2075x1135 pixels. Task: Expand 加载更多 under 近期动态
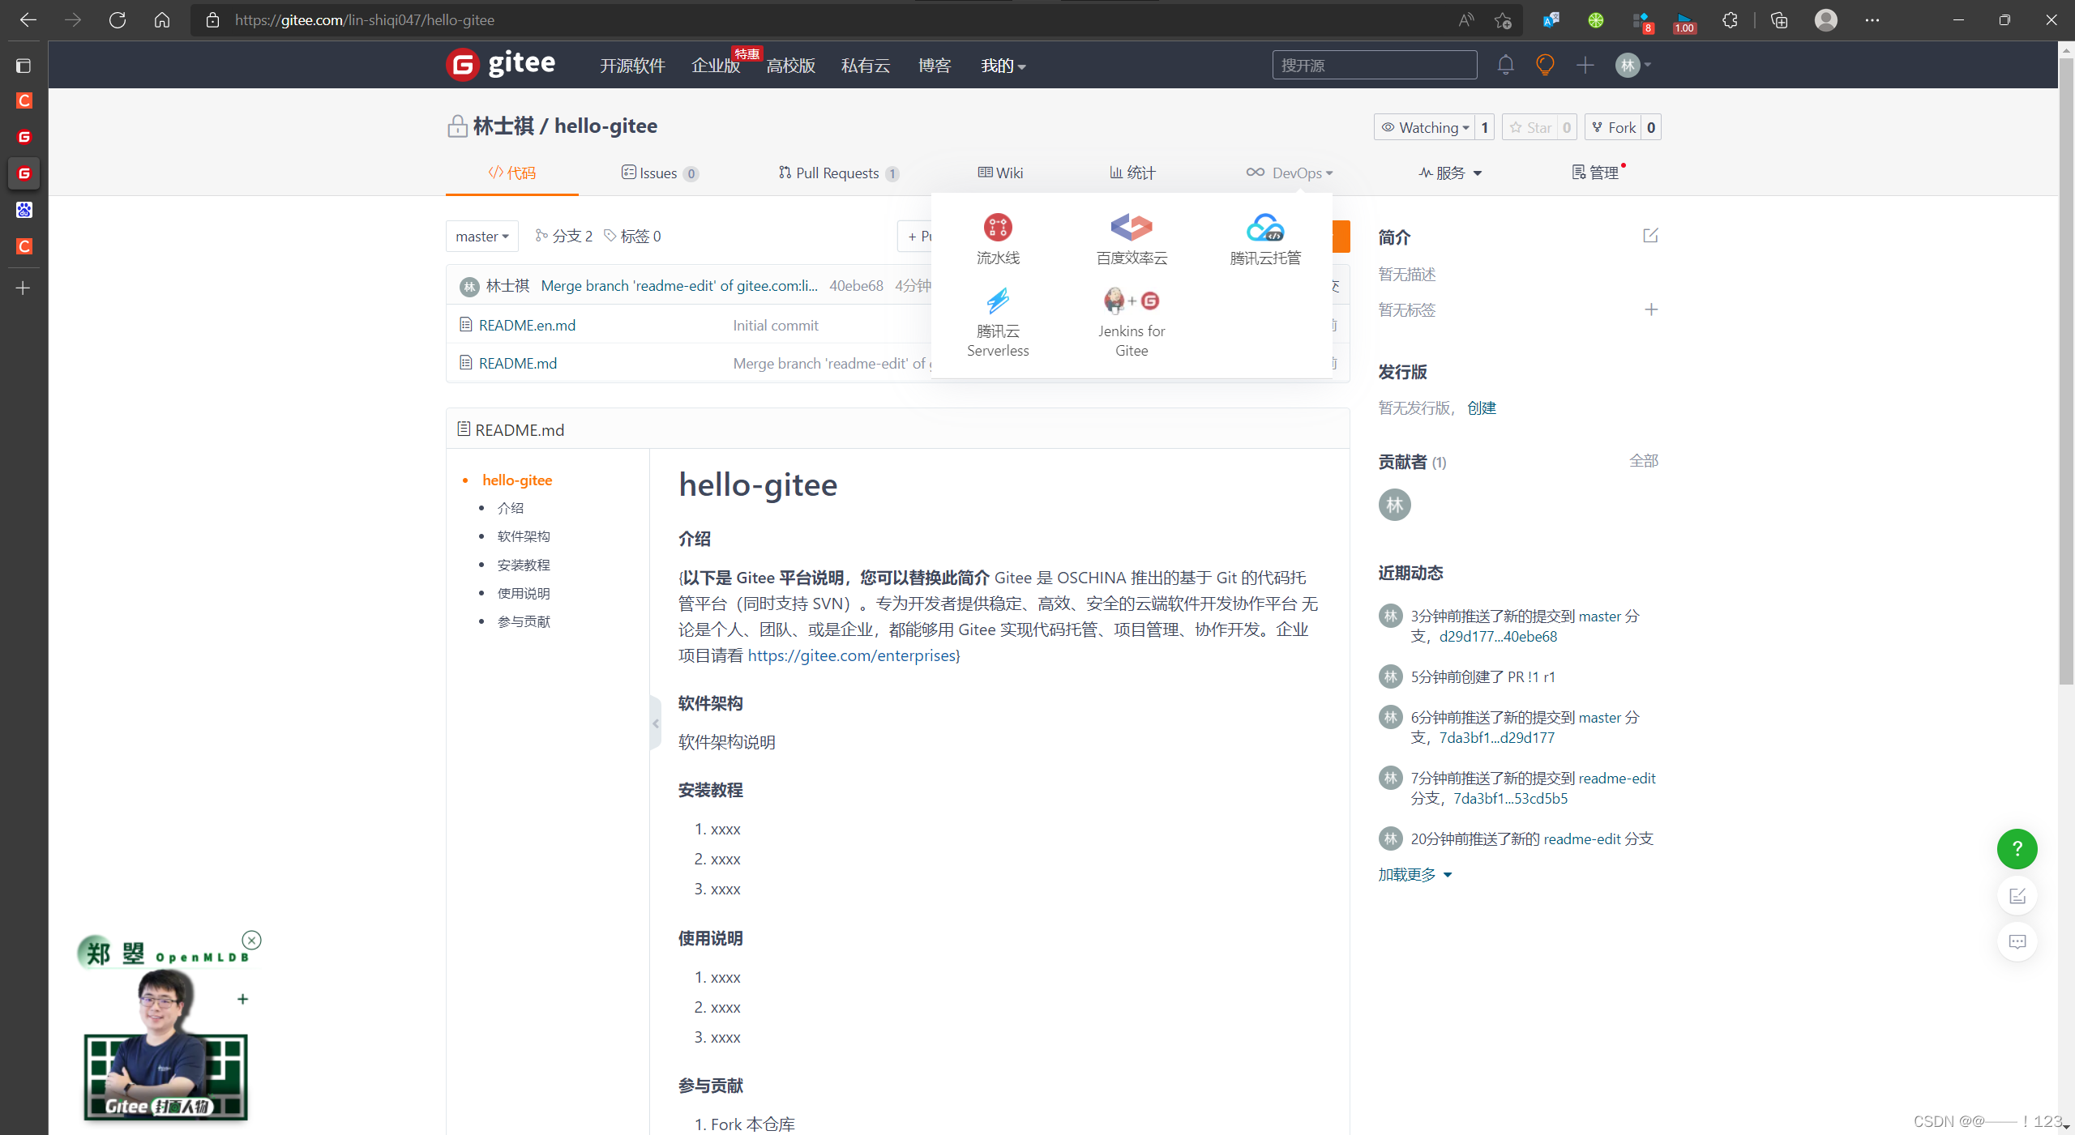click(x=1414, y=874)
